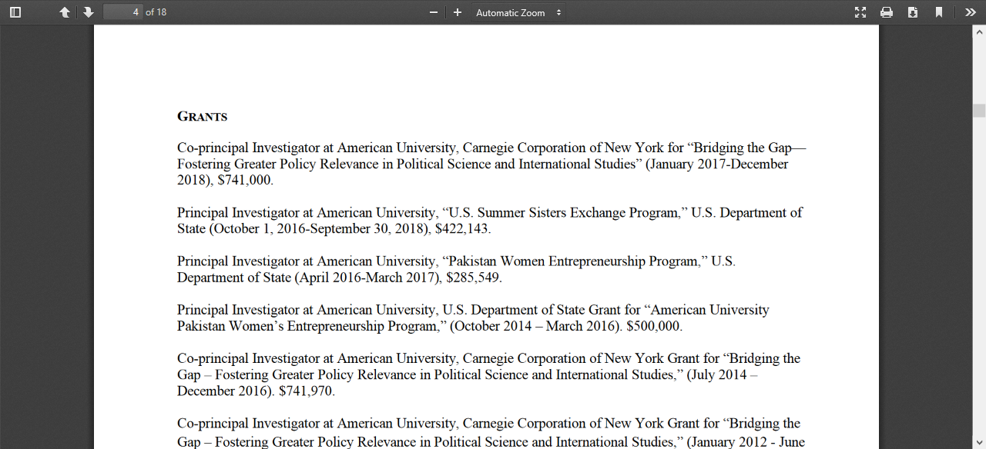Download the PDF file
986x449 pixels.
pyautogui.click(x=913, y=12)
